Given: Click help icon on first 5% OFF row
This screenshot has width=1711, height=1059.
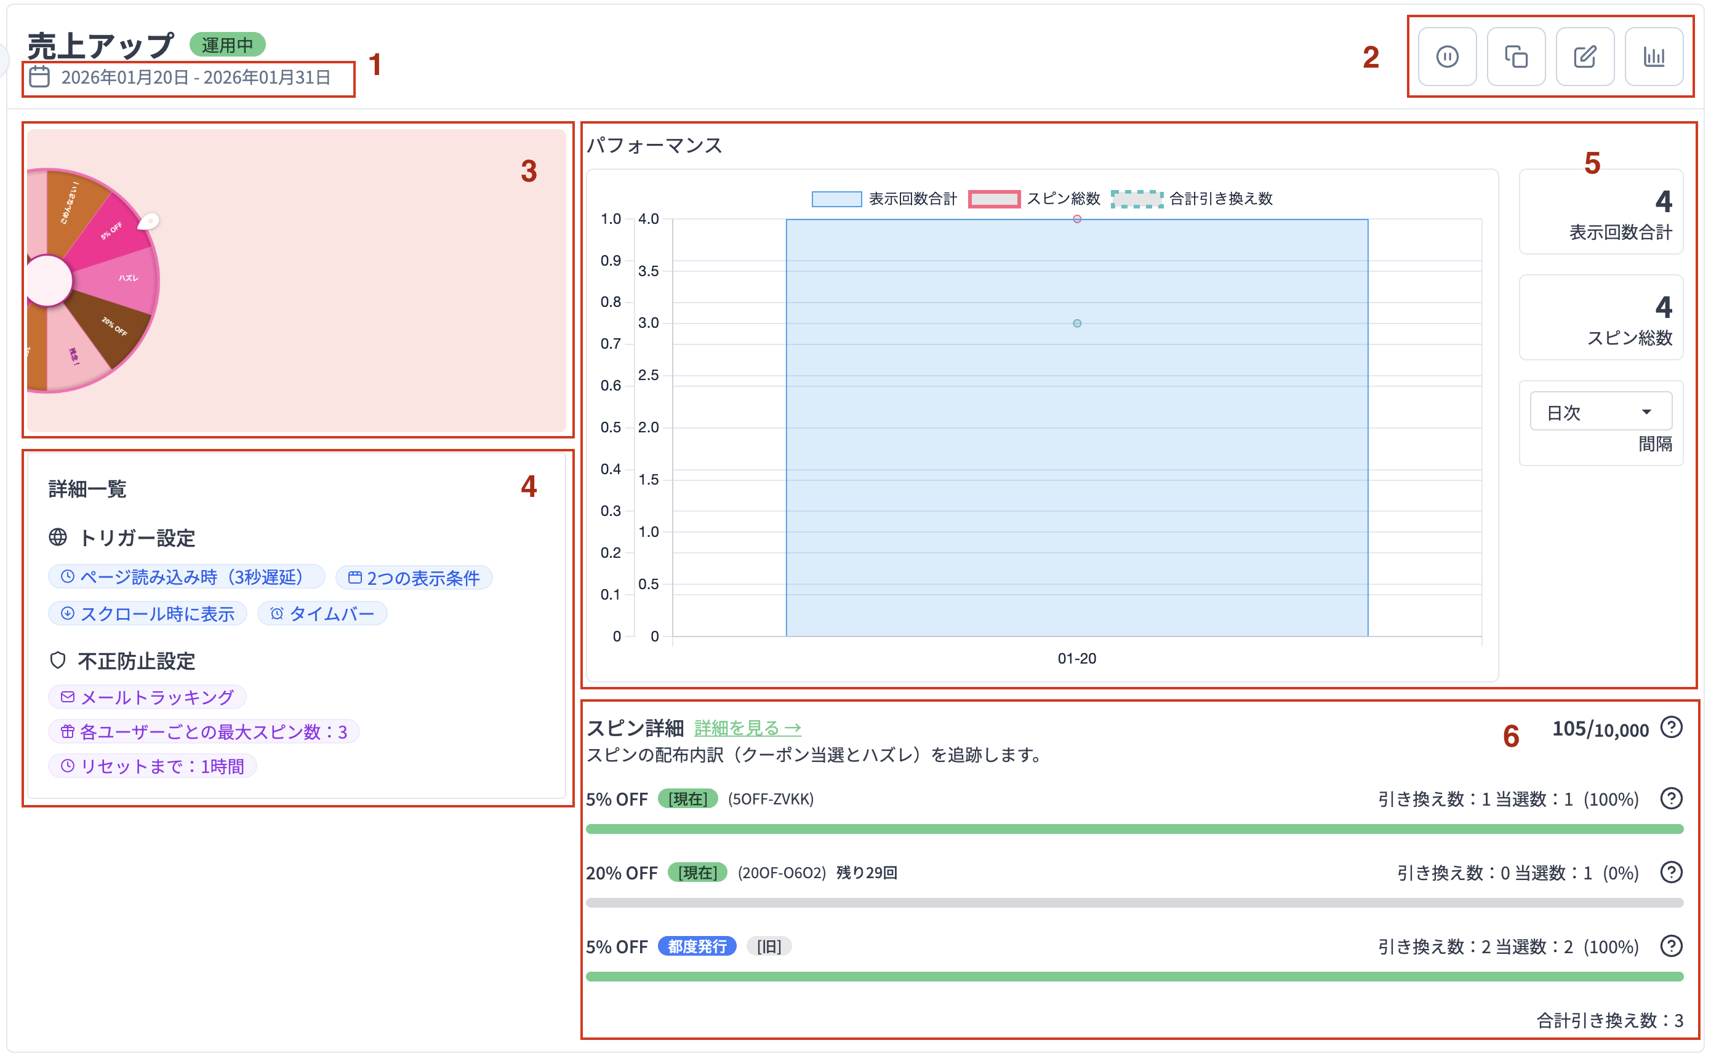Looking at the screenshot, I should point(1671,798).
